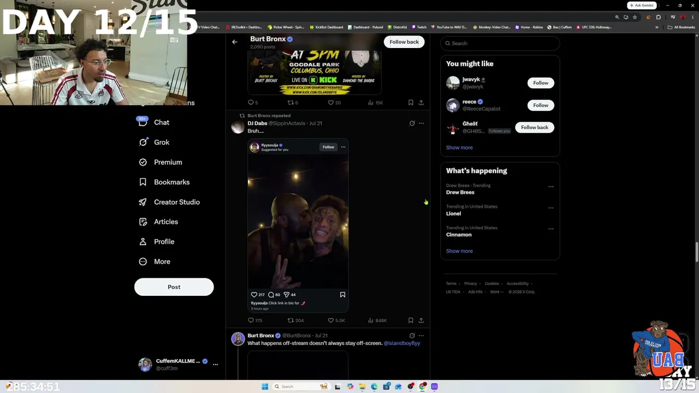
Task: View DJ Dabs post 848K views analytics
Action: pos(377,320)
